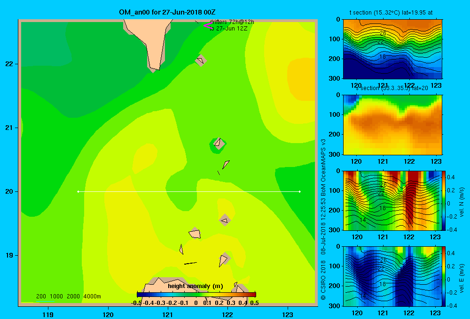Click longitude label 122 on the main map axis
Screen dimensions: 470x319
[x=227, y=314]
